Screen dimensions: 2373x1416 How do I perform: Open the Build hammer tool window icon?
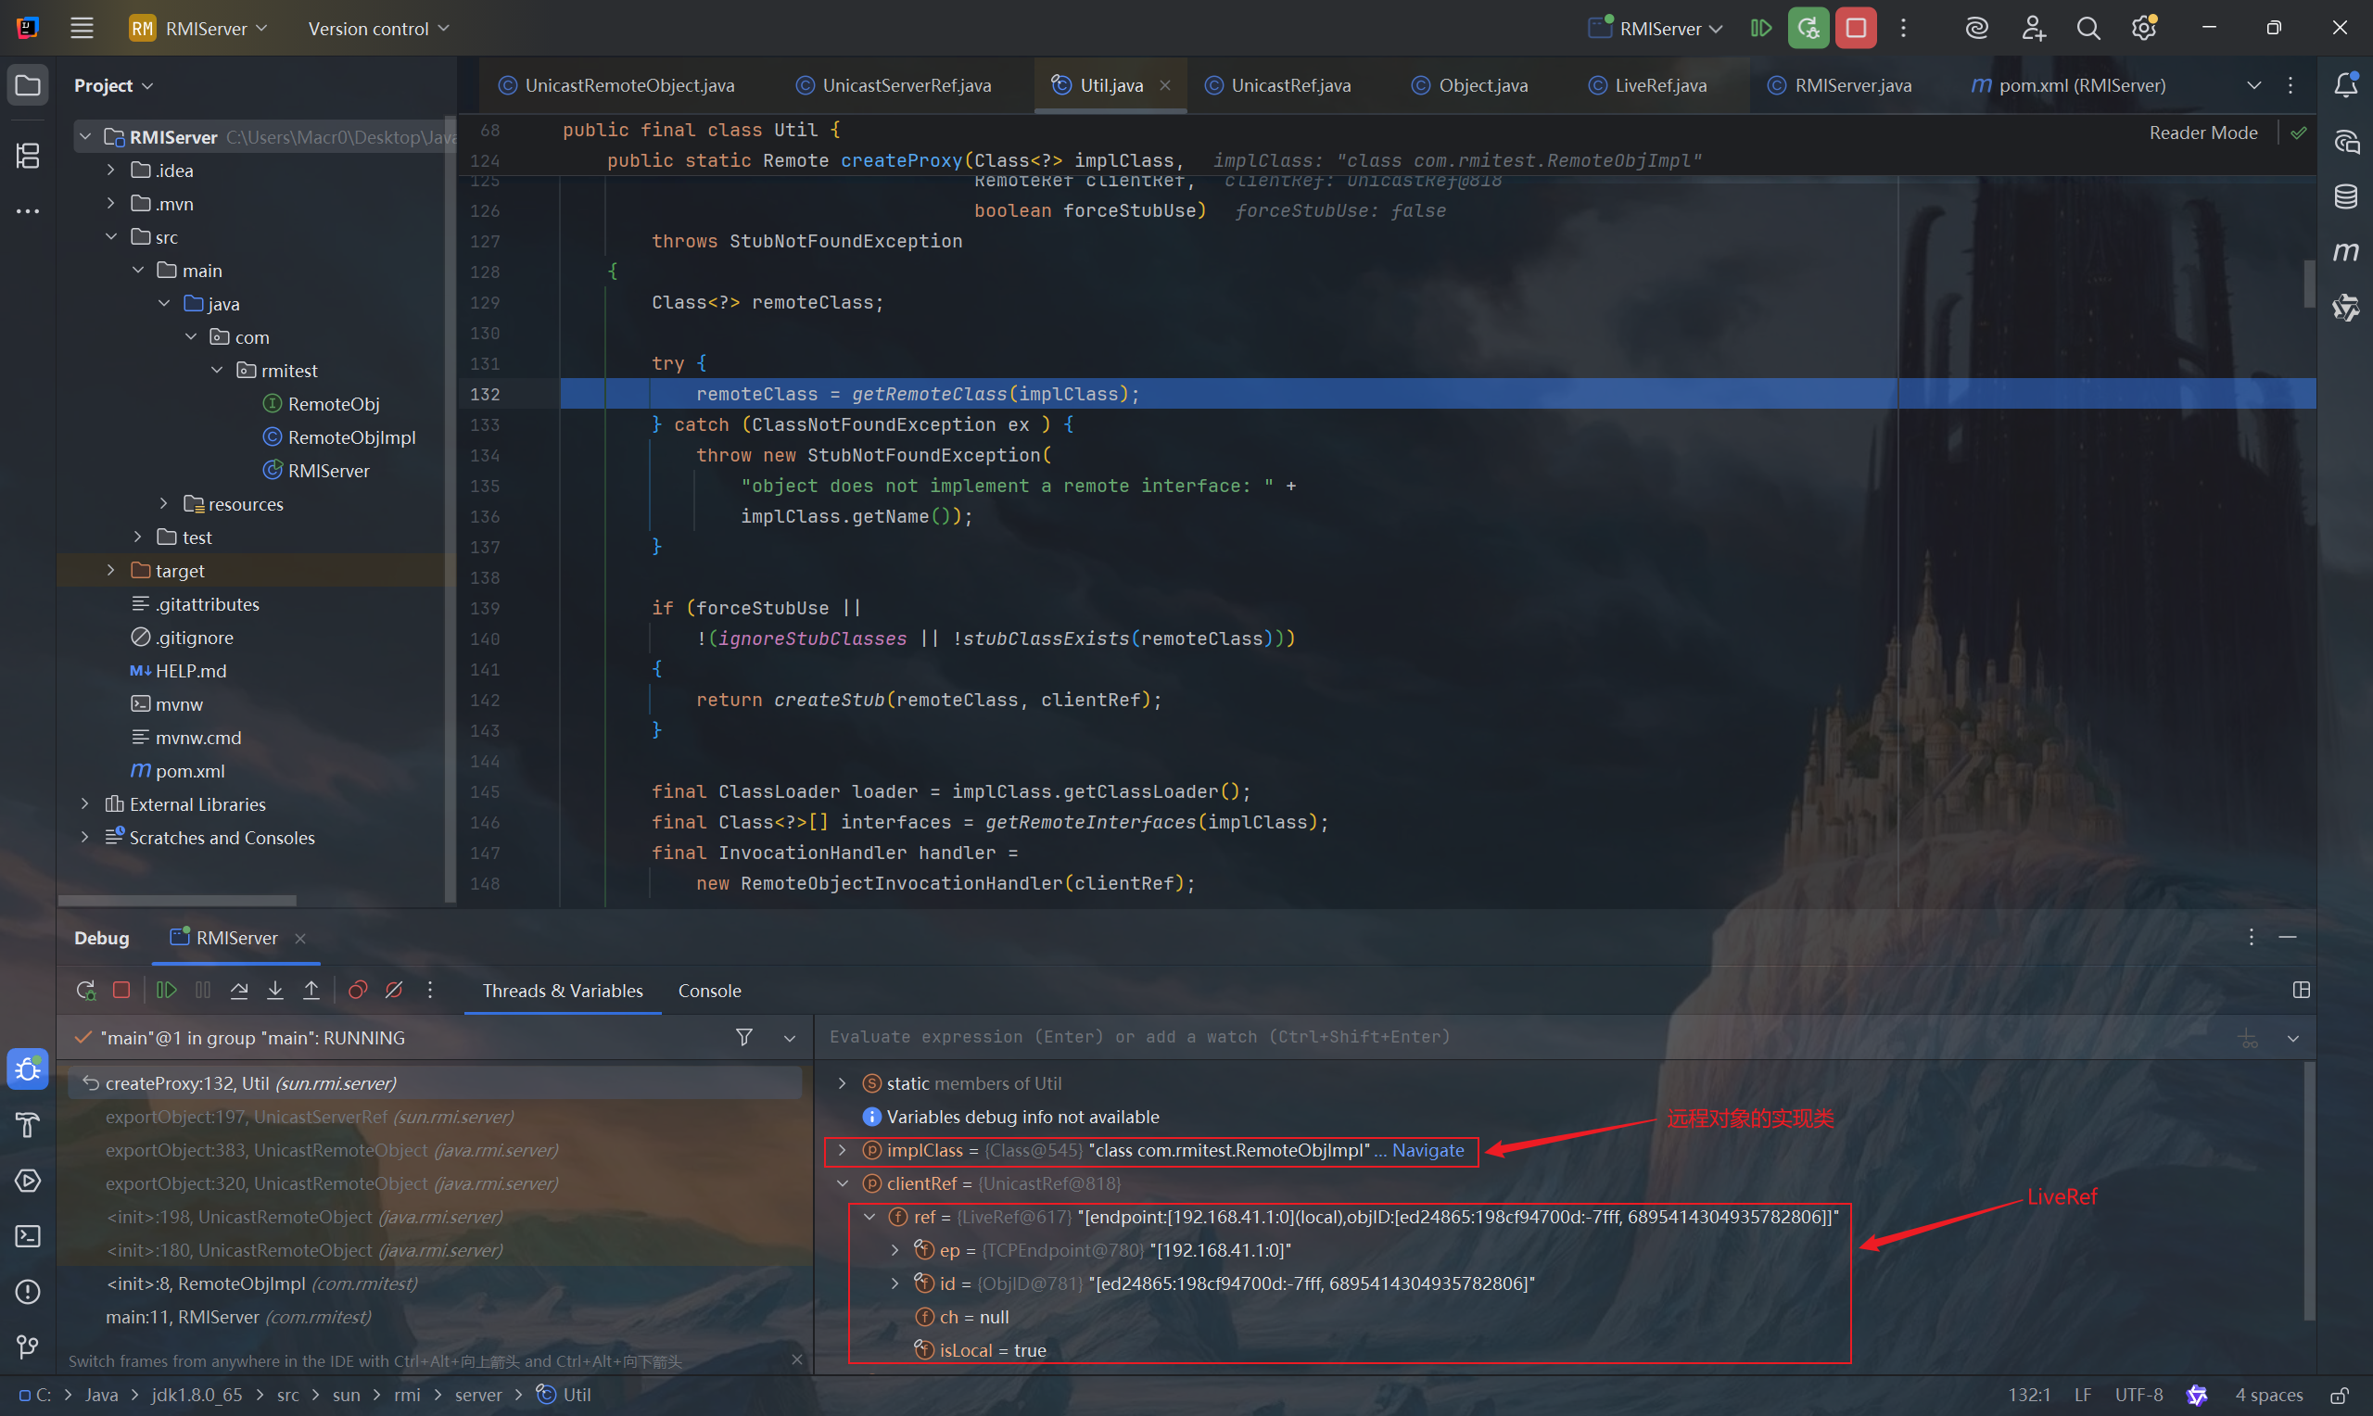[x=28, y=1125]
